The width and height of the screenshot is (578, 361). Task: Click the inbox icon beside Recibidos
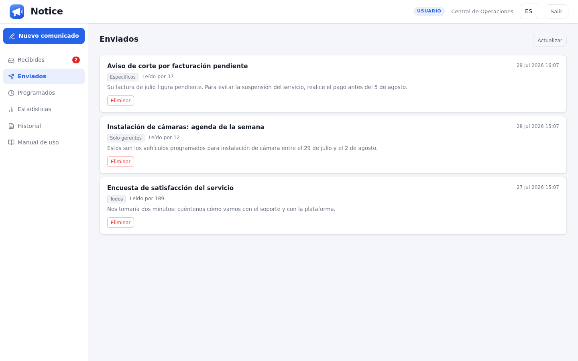pyautogui.click(x=11, y=60)
